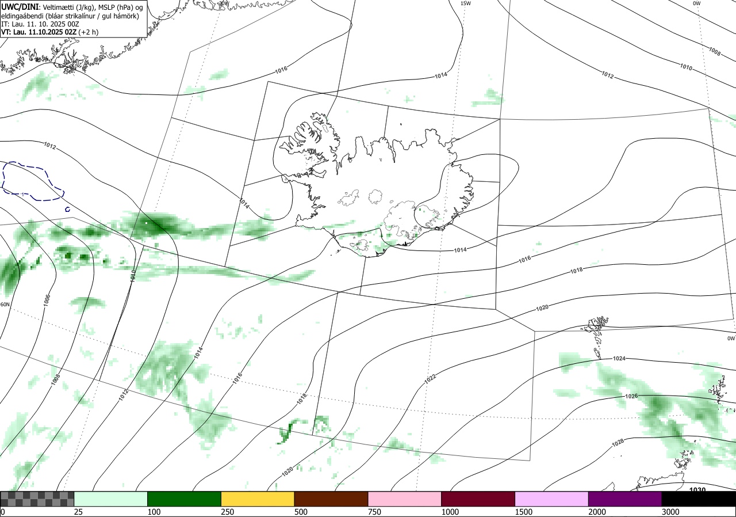Click the gray checkered 0–25 legend swatch
This screenshot has width=736, height=517.
coord(37,499)
